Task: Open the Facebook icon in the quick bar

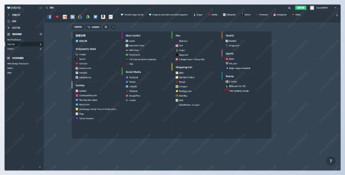Action: [50, 17]
